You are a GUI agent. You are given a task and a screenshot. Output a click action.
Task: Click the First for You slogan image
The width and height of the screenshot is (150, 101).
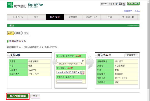[x=35, y=5]
